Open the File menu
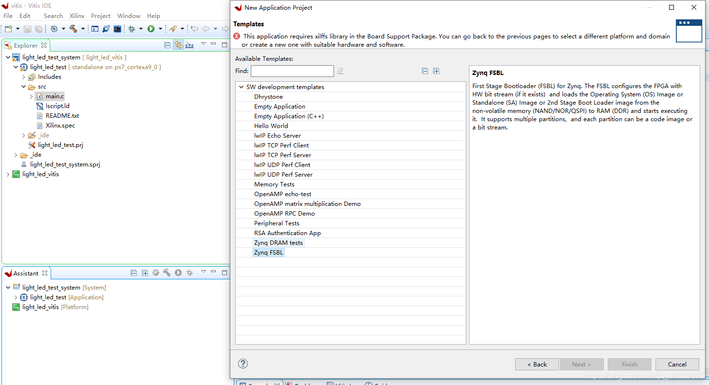 (8, 16)
